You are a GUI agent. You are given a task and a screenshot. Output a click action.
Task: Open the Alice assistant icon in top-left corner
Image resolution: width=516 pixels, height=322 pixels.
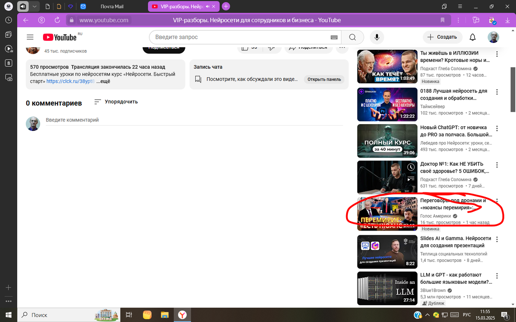(8, 6)
